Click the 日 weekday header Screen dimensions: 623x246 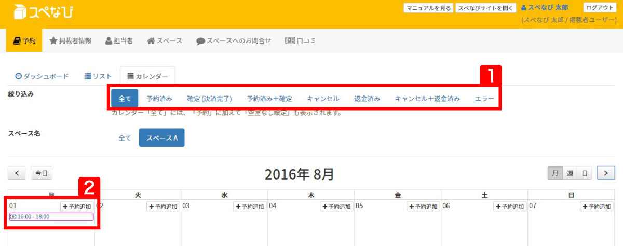click(x=572, y=195)
